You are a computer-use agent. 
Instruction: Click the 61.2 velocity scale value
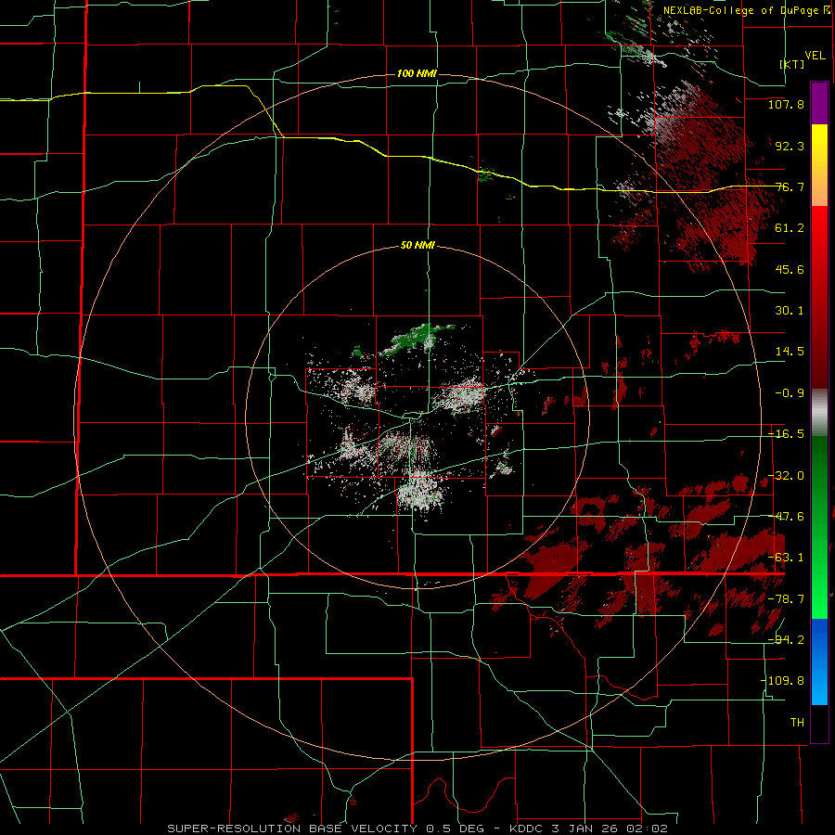(790, 228)
